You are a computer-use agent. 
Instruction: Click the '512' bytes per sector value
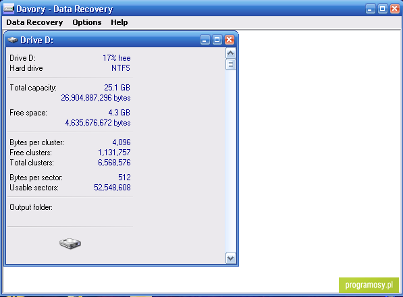tap(124, 178)
